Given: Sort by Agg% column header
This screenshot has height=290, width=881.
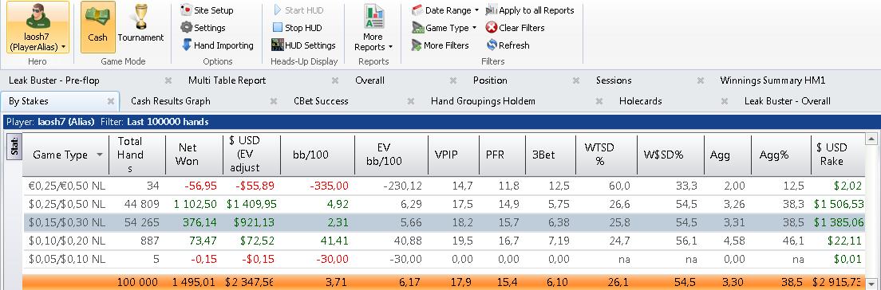Looking at the screenshot, I should click(x=780, y=155).
